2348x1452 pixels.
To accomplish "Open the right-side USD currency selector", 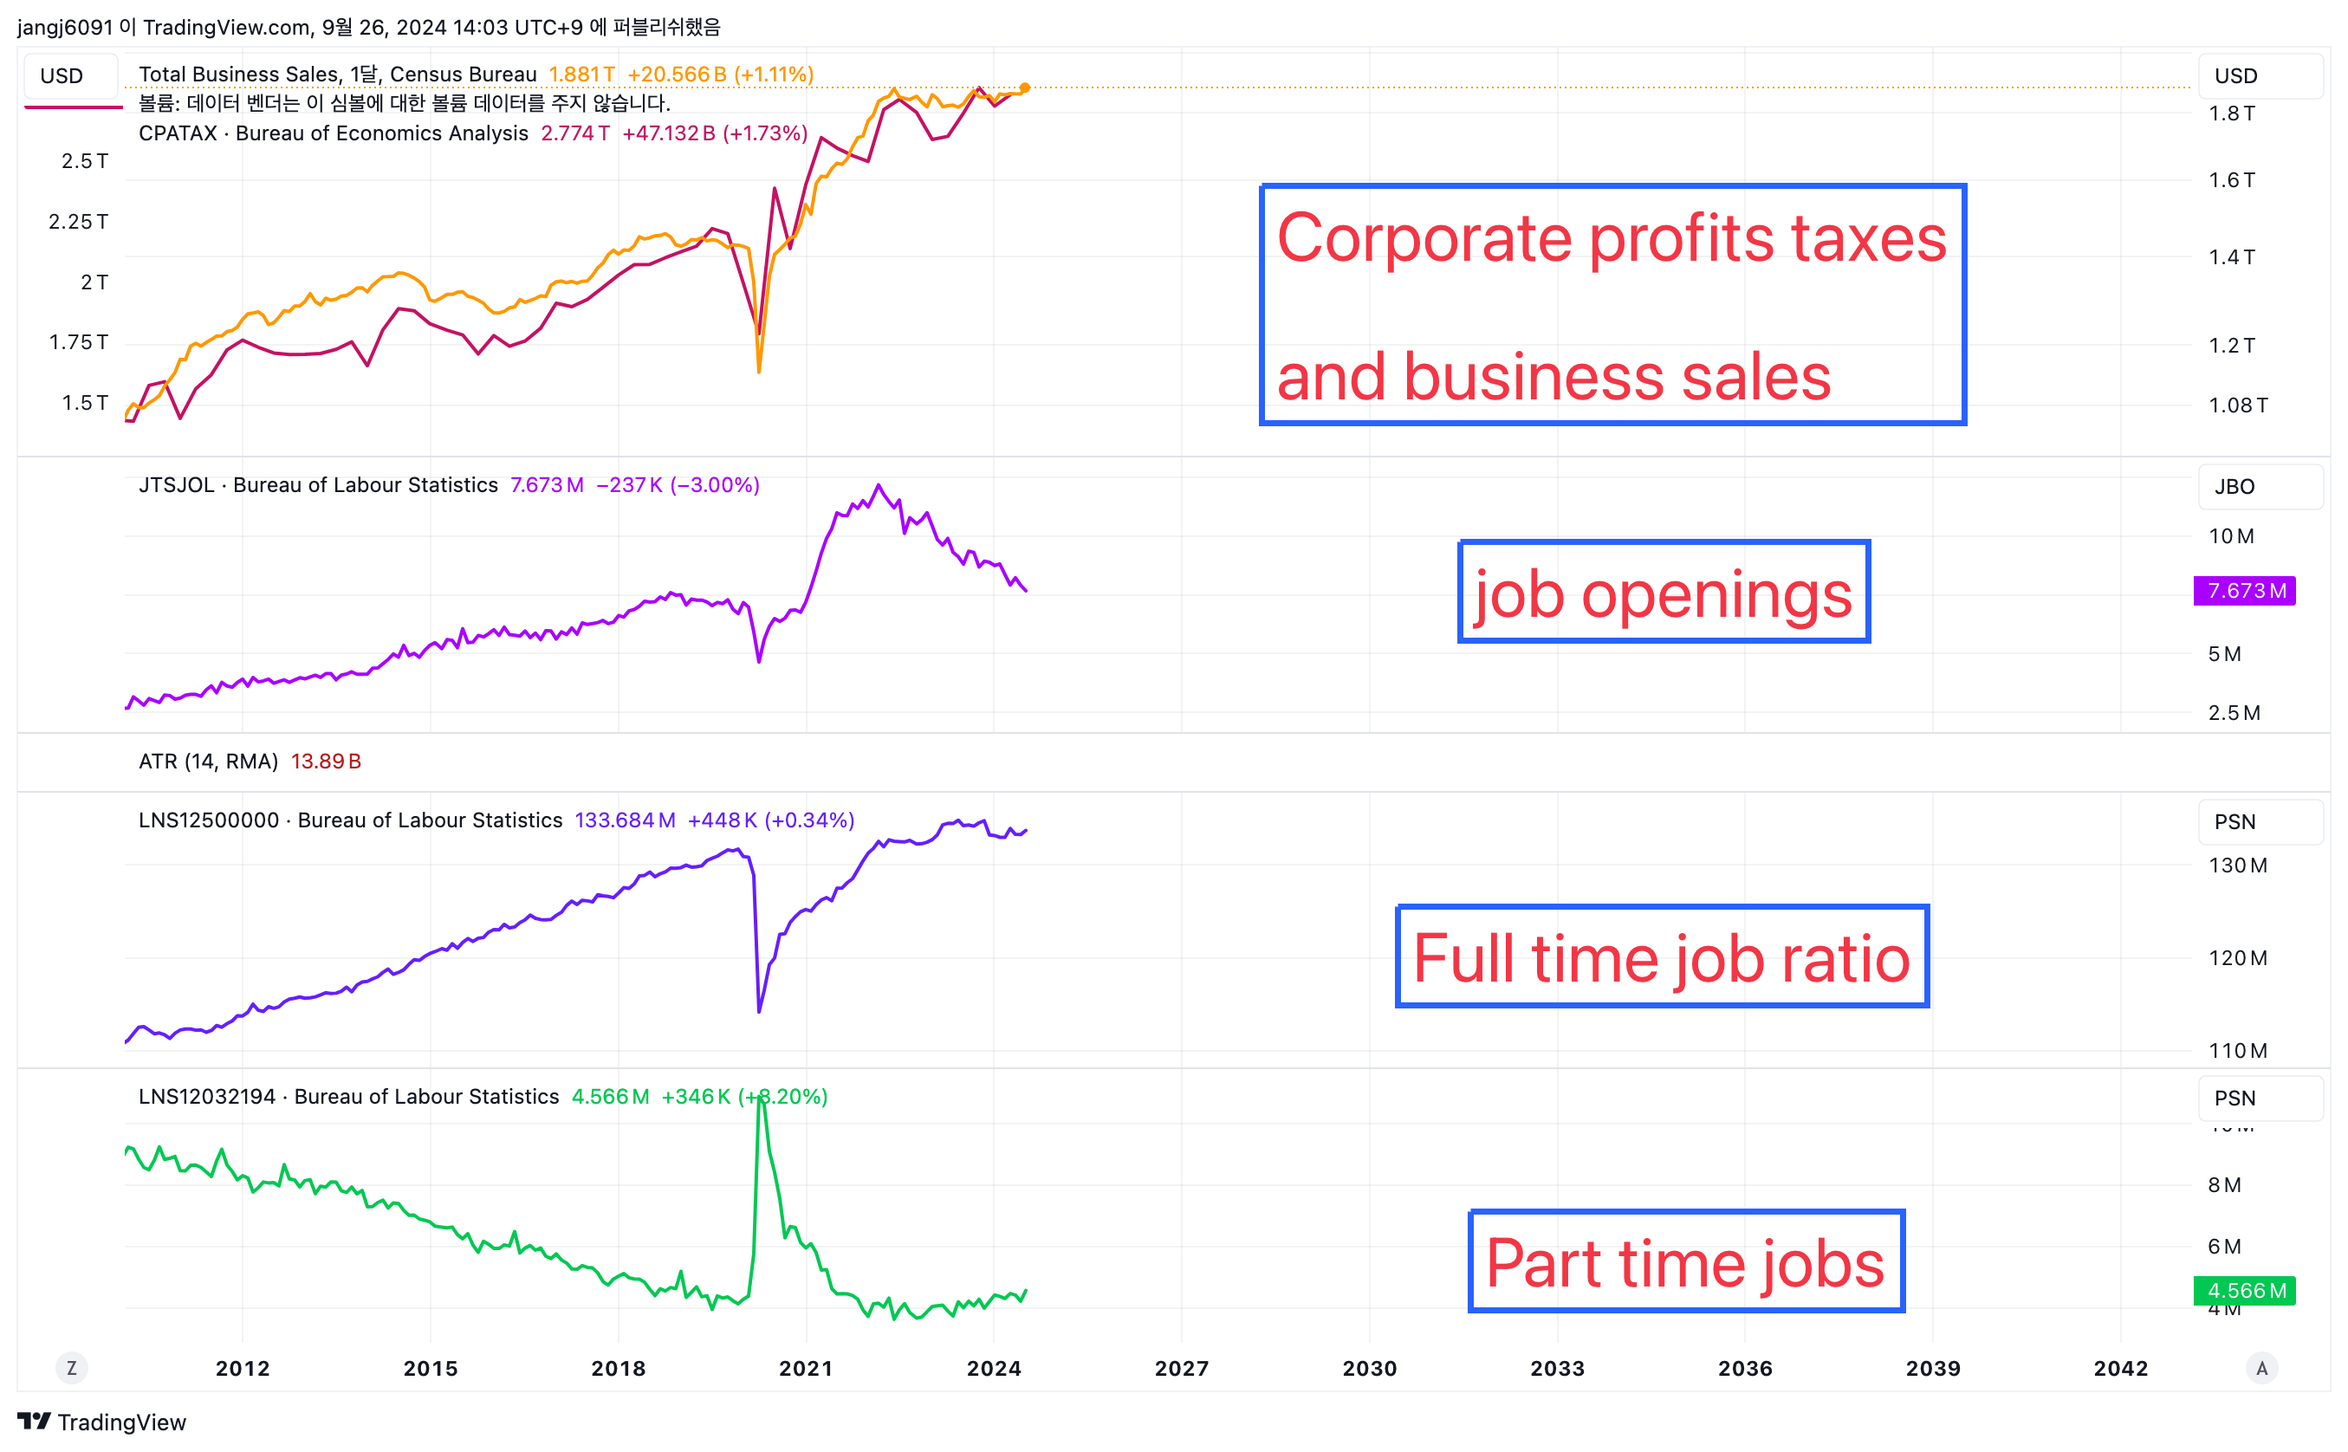I will pyautogui.click(x=2234, y=76).
